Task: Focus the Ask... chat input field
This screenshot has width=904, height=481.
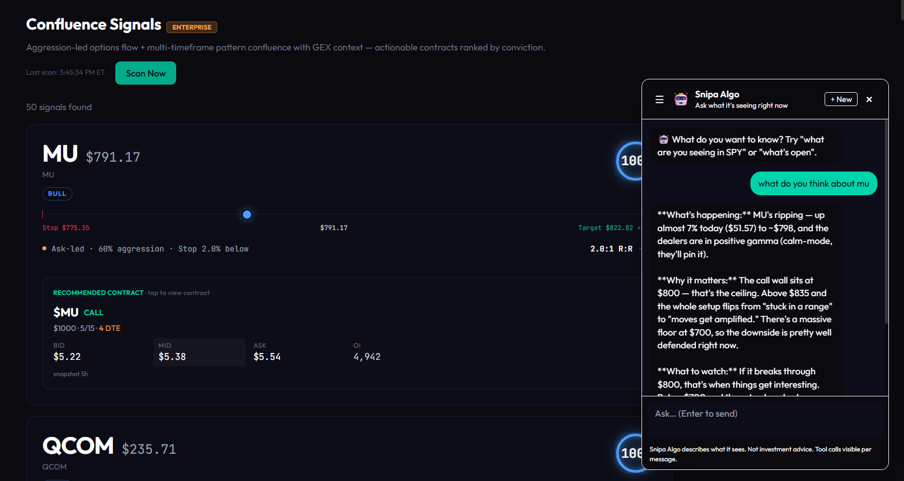Action: click(x=765, y=419)
